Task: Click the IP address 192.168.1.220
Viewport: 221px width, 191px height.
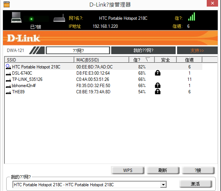Action: click(x=105, y=26)
